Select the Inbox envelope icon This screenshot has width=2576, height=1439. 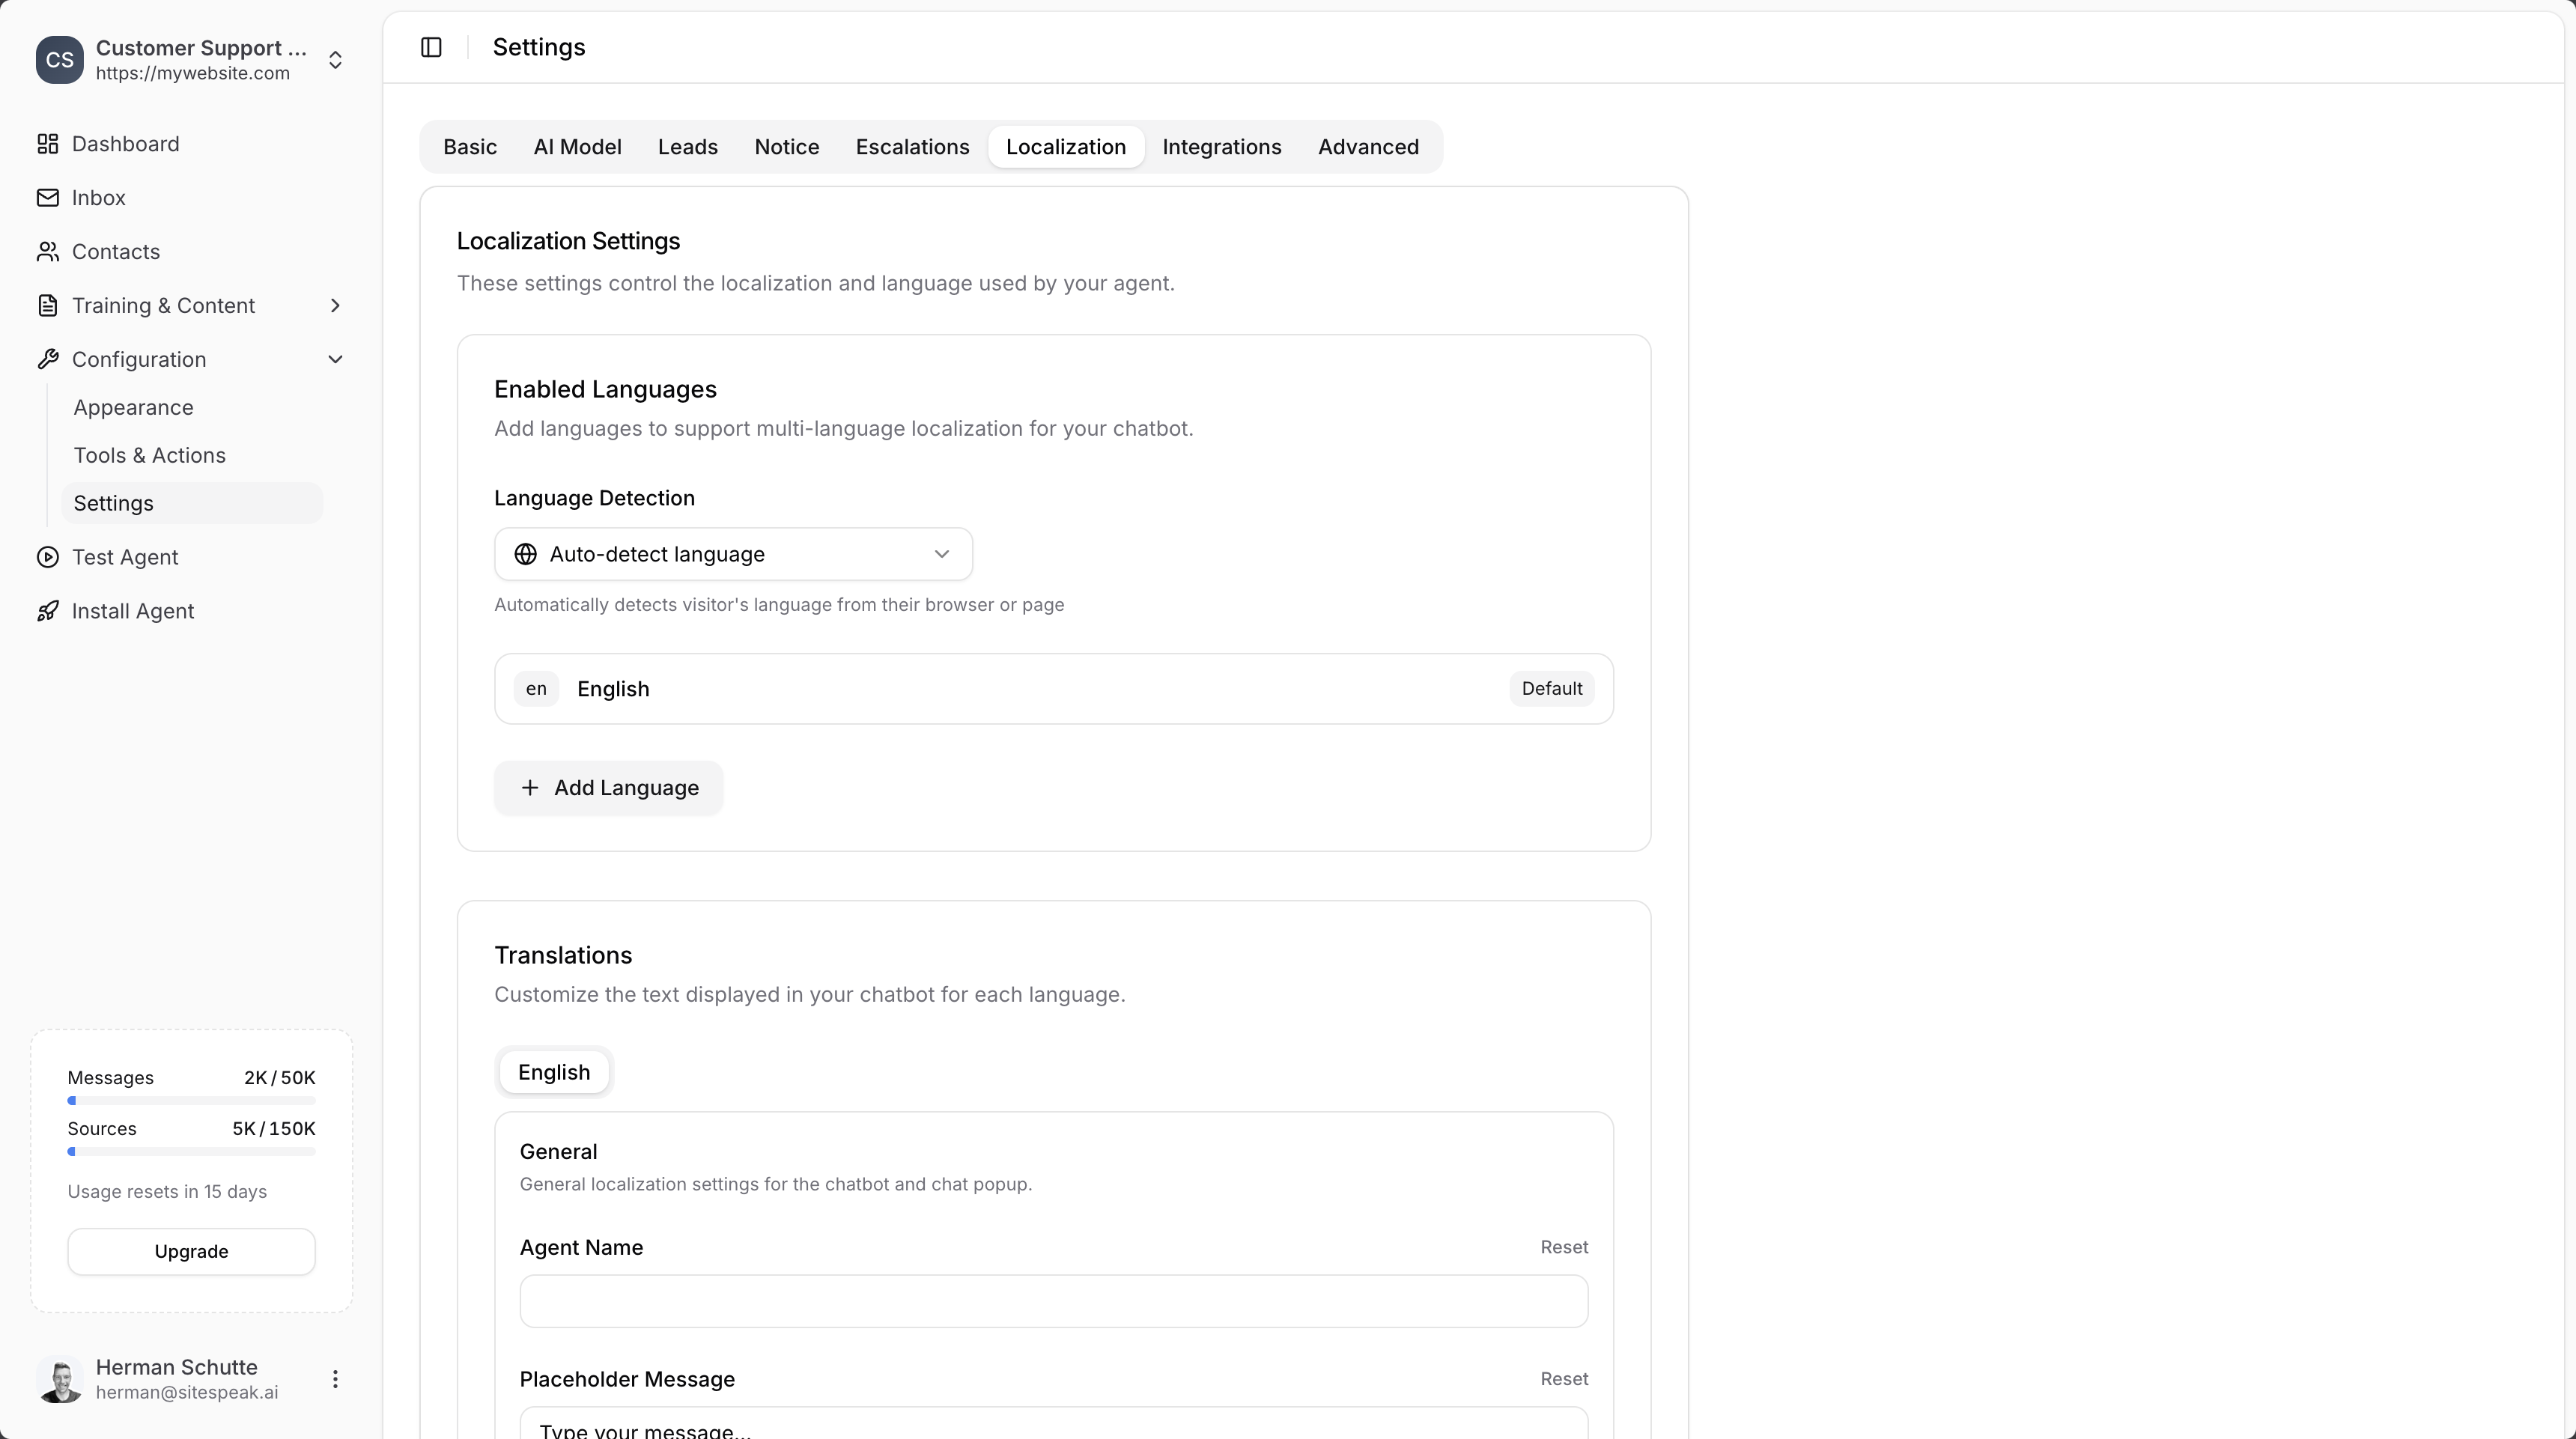[x=47, y=197]
